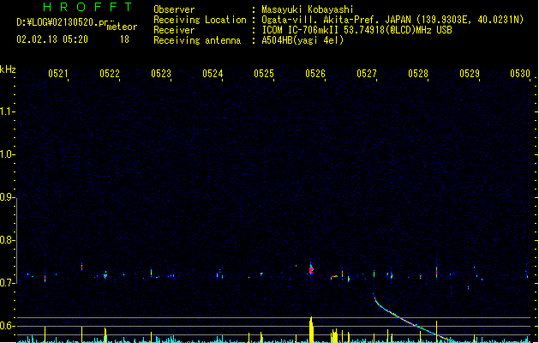
Task: Click the tallest yellow intensity bar below 0526
Action: [x=311, y=329]
